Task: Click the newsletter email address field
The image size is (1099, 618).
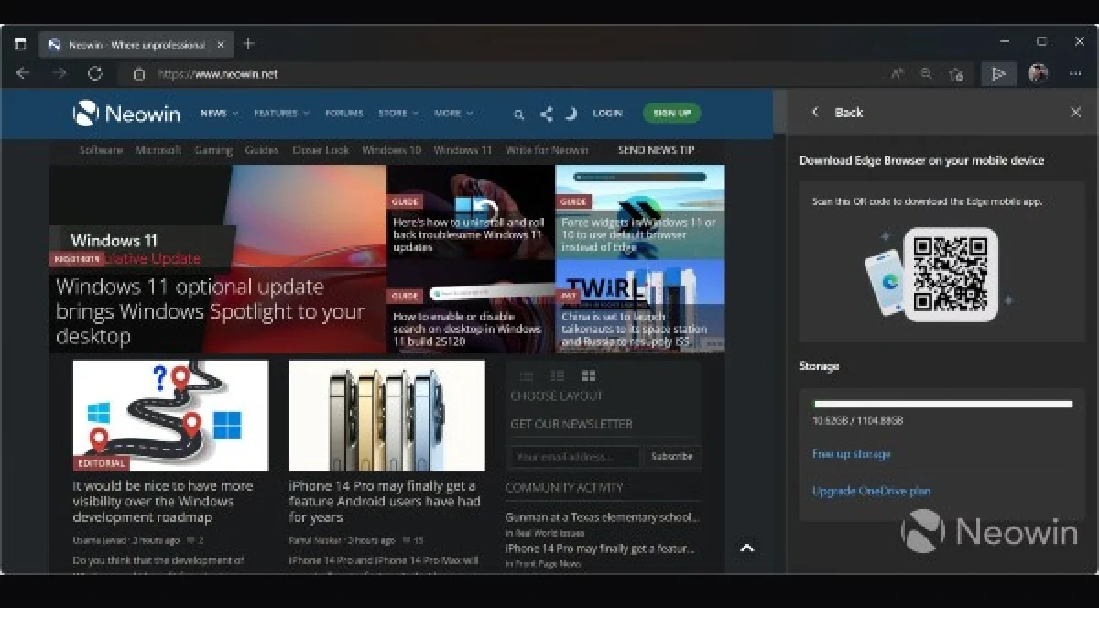Action: click(575, 456)
